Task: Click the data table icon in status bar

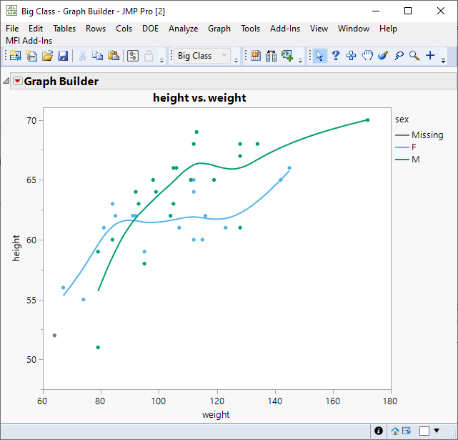Action: [407, 431]
